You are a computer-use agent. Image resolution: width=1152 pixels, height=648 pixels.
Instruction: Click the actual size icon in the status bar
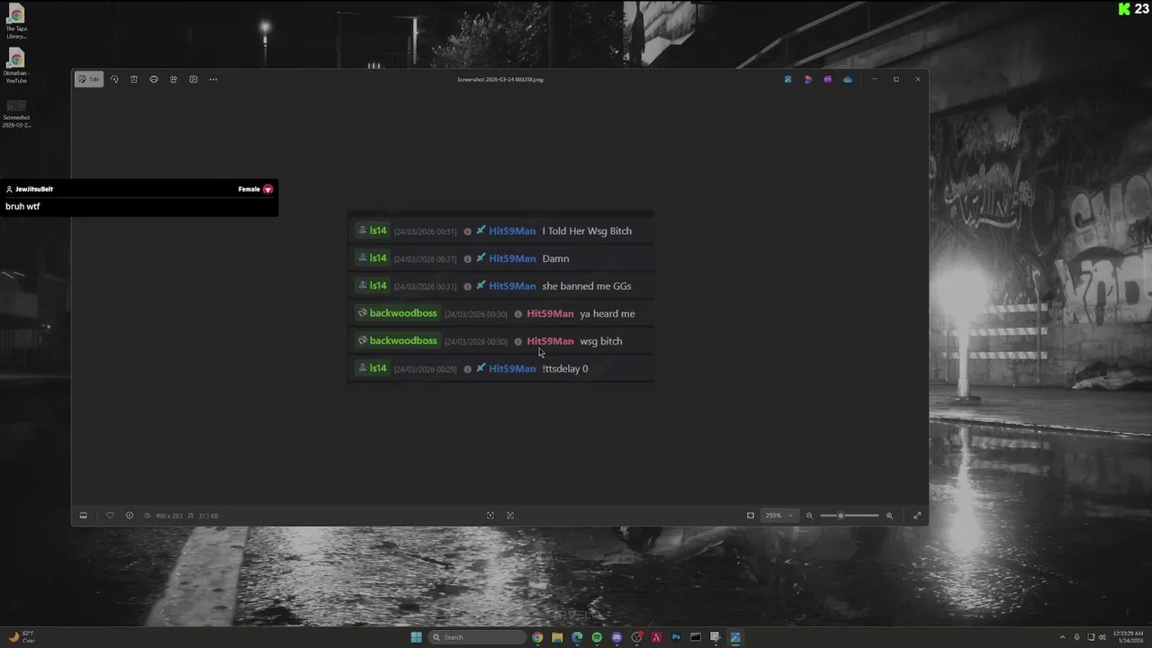click(x=510, y=516)
